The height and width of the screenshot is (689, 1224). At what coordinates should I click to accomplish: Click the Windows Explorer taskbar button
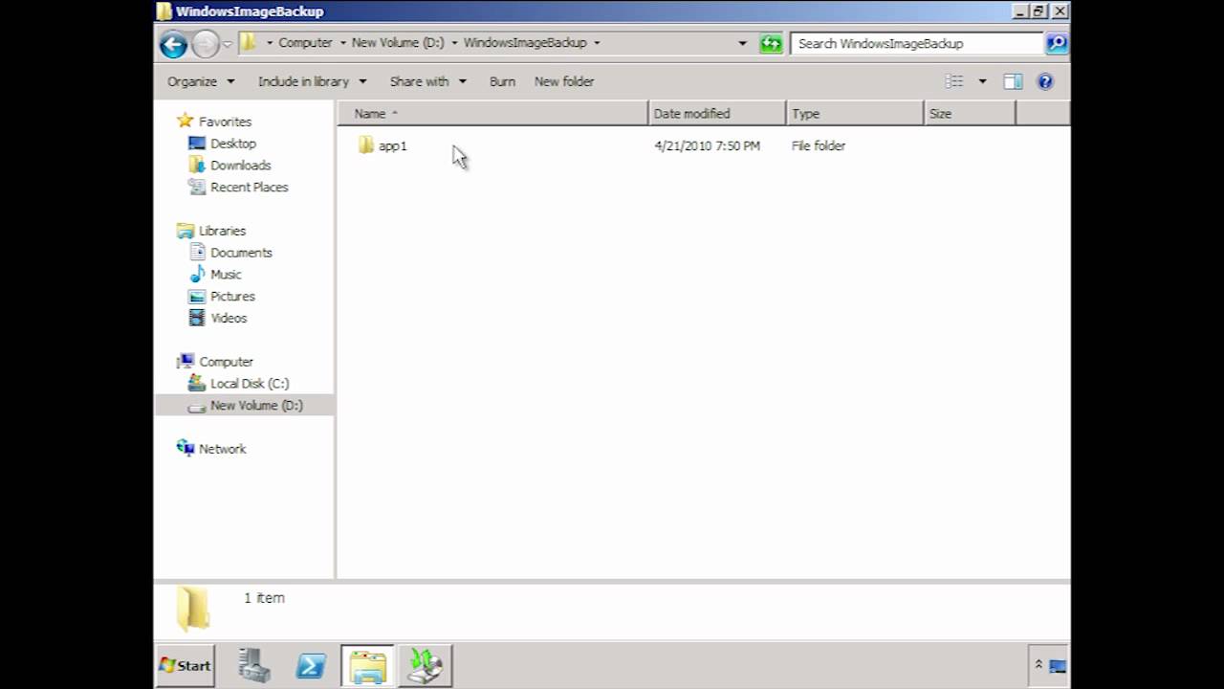tap(367, 665)
